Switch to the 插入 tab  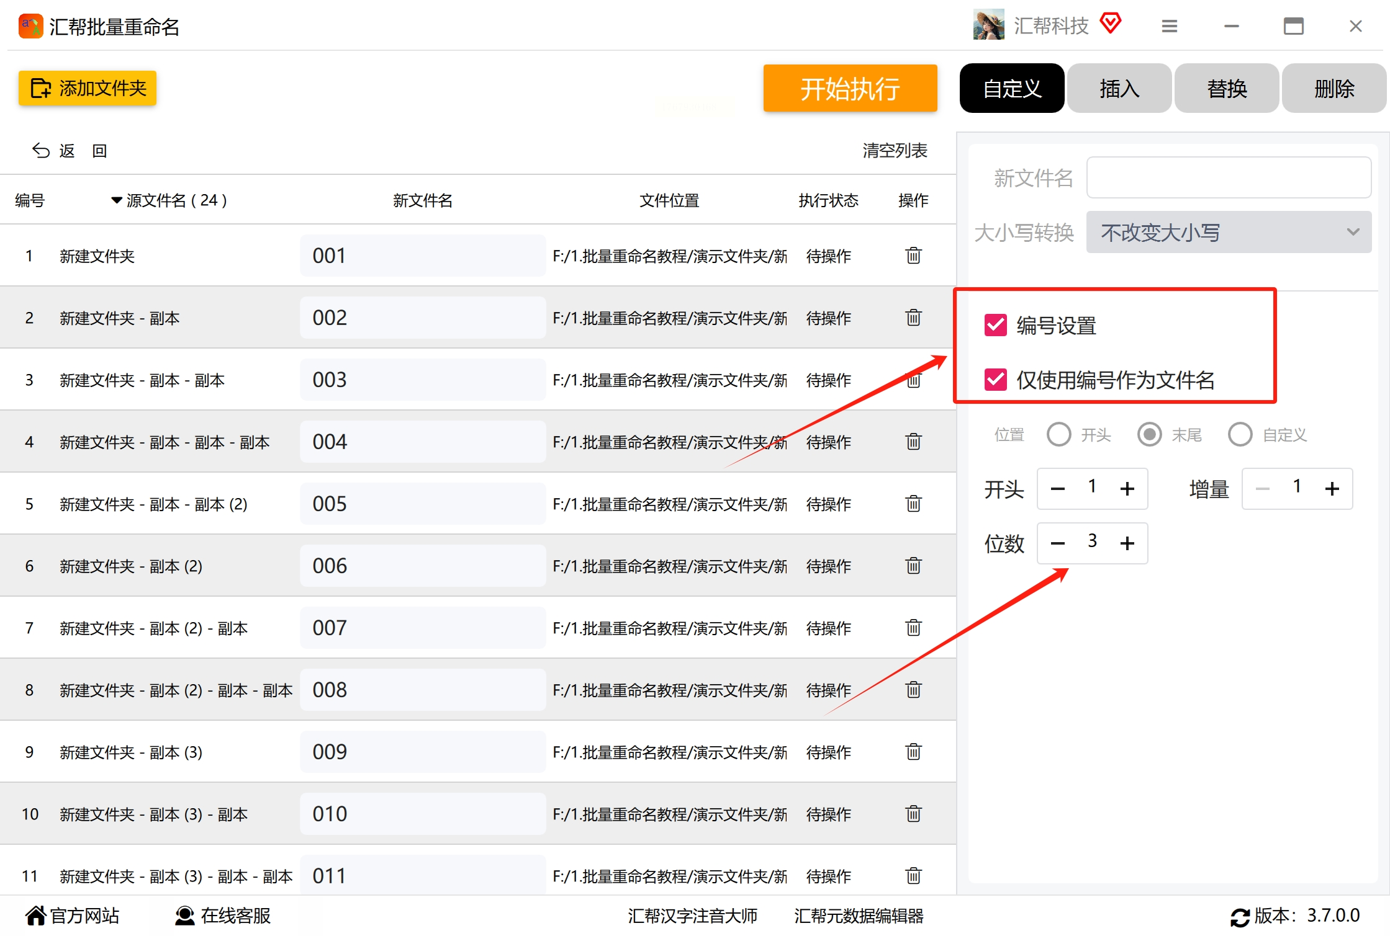(1119, 88)
